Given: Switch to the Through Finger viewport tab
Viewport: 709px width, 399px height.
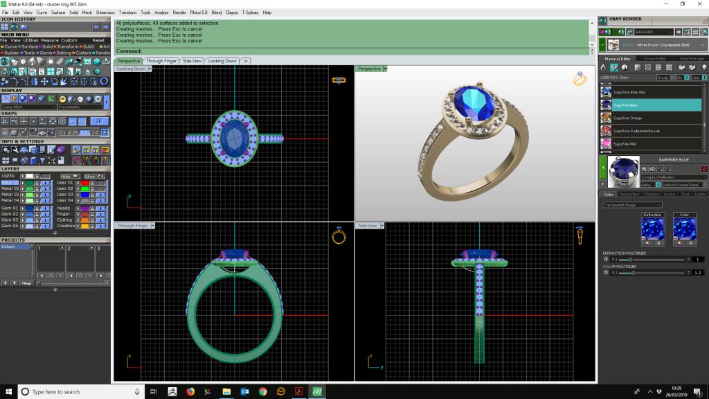Looking at the screenshot, I should coord(160,60).
